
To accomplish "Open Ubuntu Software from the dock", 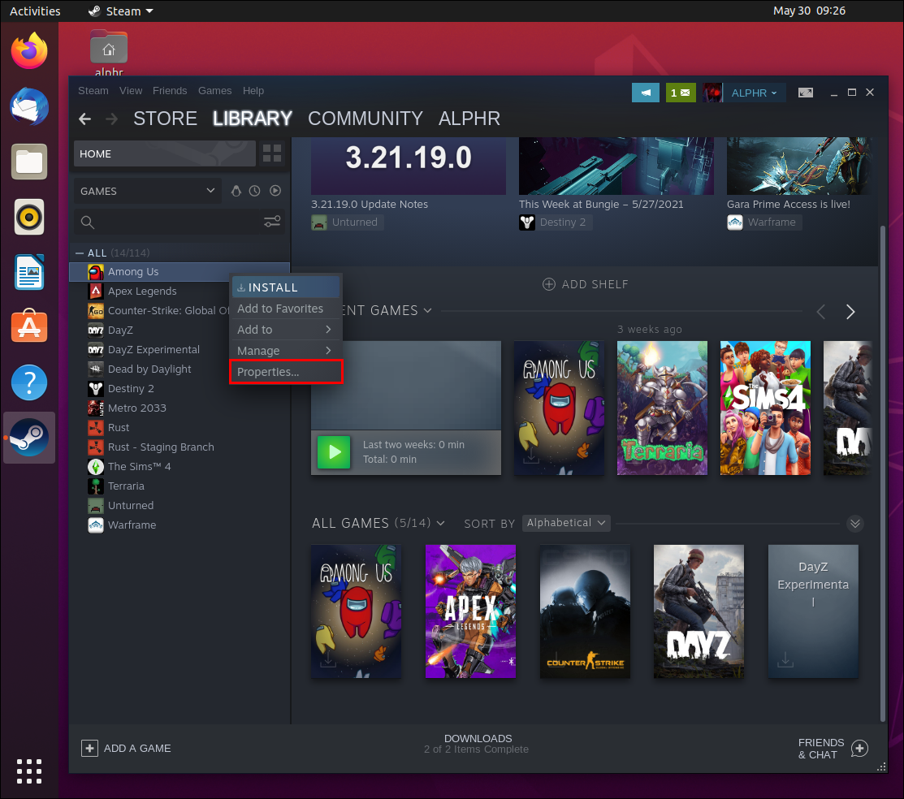I will coord(28,327).
